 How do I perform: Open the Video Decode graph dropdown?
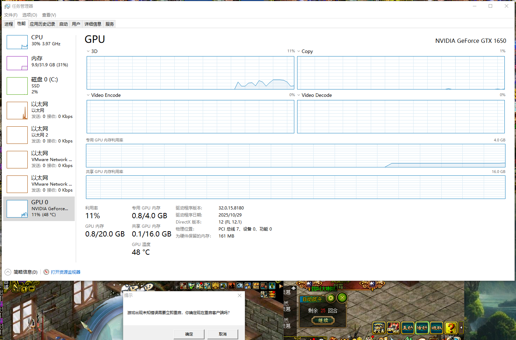(299, 95)
